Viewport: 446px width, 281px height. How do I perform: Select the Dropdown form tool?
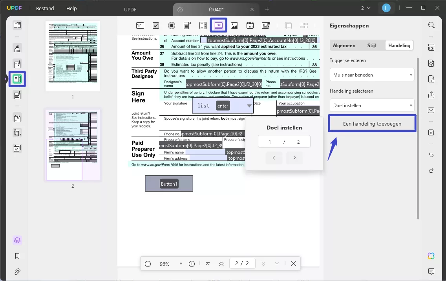[x=187, y=25]
